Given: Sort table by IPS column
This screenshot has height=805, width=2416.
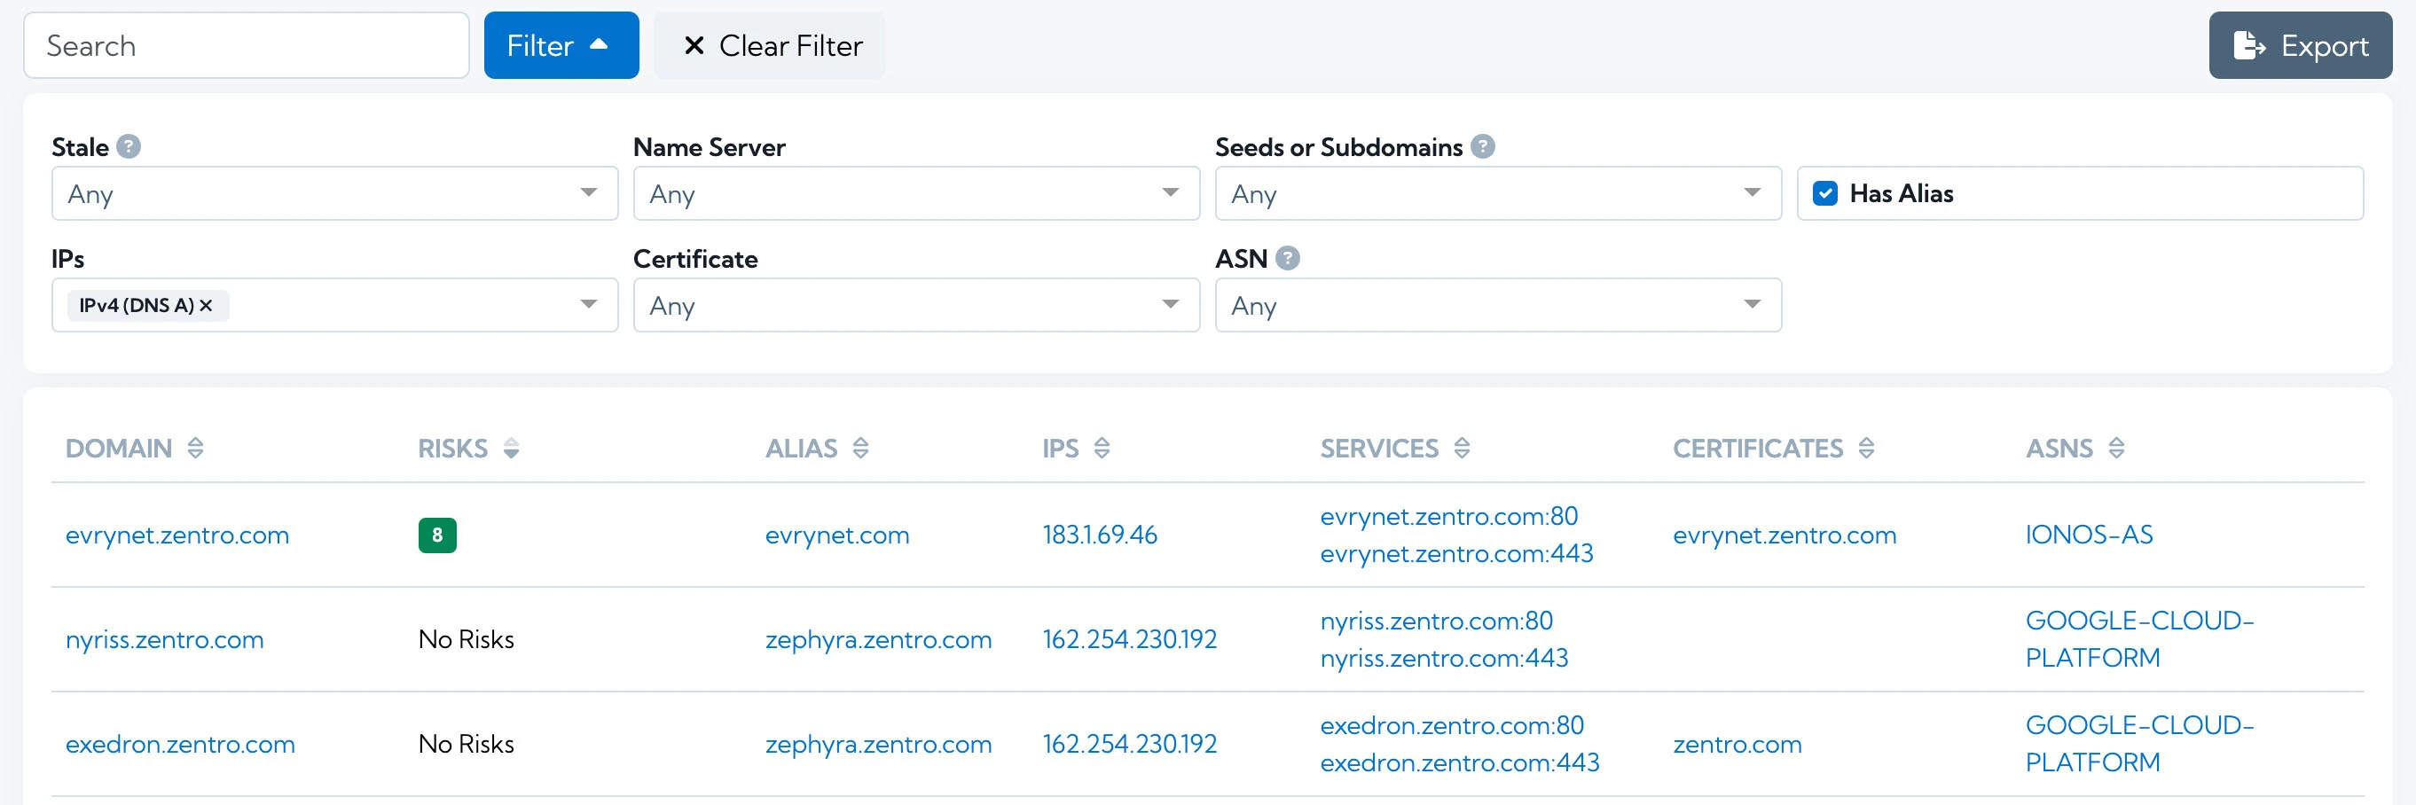Looking at the screenshot, I should tap(1102, 448).
